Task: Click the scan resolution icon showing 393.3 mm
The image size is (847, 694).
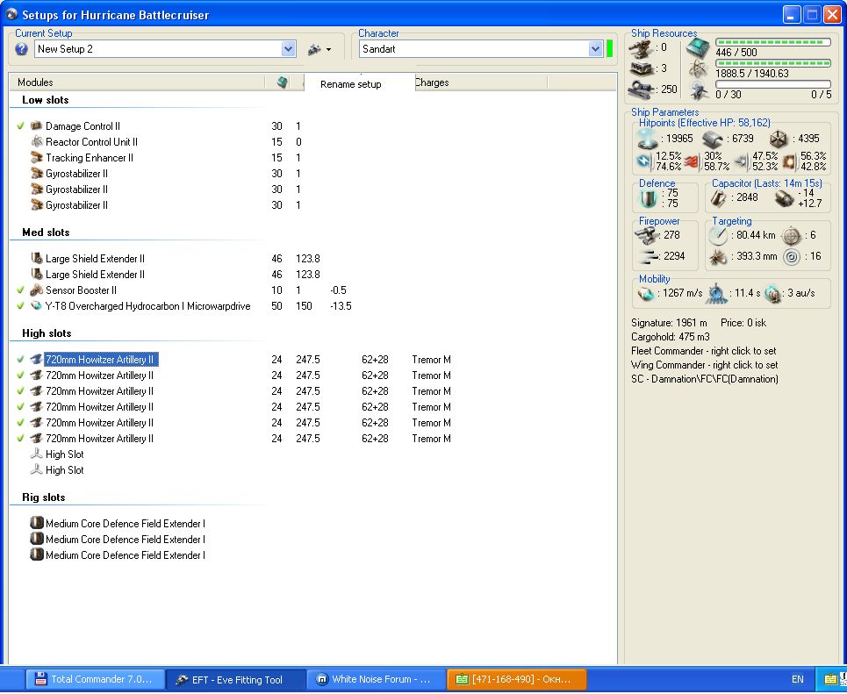Action: coord(719,256)
